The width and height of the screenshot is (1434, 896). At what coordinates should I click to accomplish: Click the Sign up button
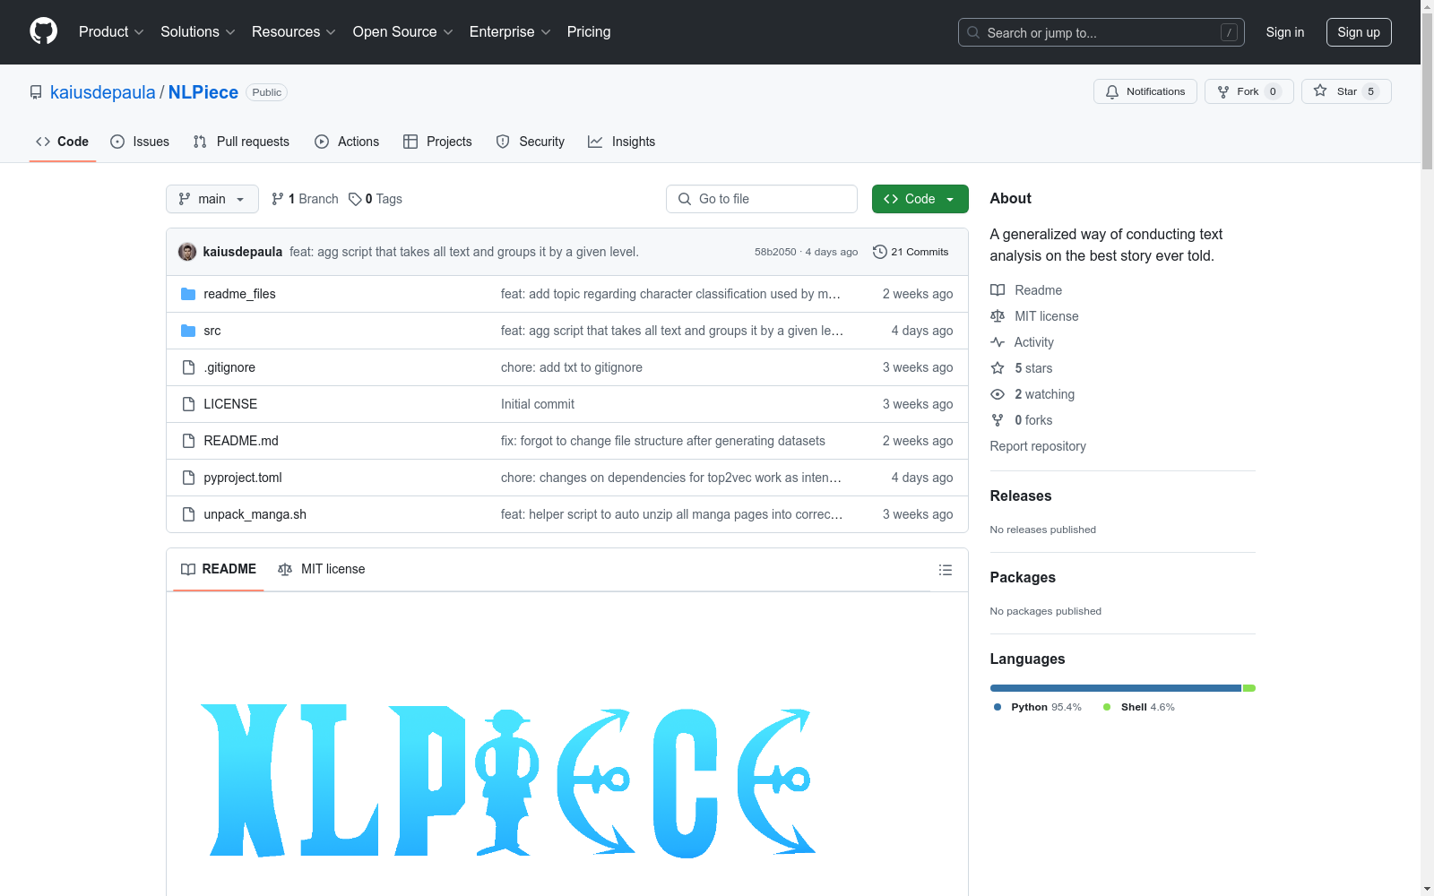(1359, 32)
